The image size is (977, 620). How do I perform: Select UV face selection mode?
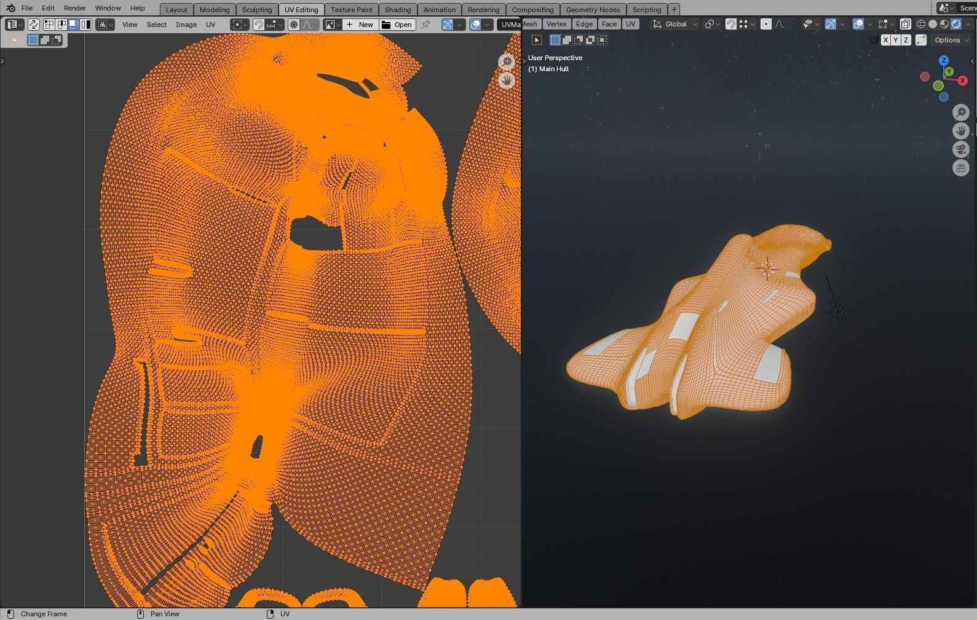[74, 25]
